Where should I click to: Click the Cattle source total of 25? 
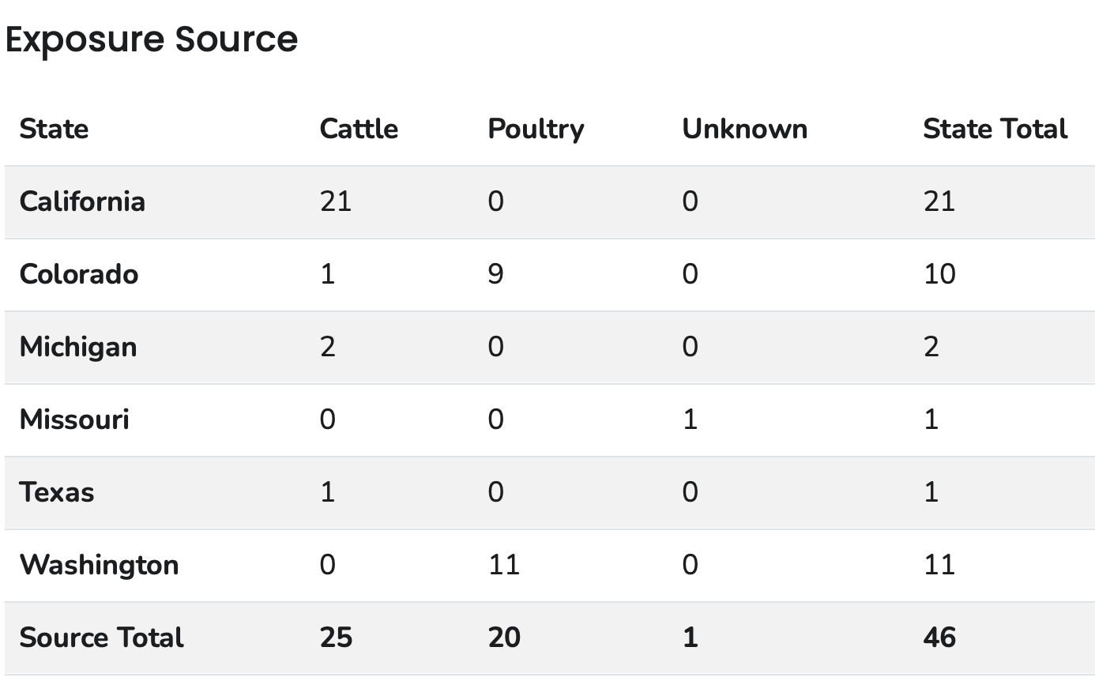pyautogui.click(x=336, y=638)
